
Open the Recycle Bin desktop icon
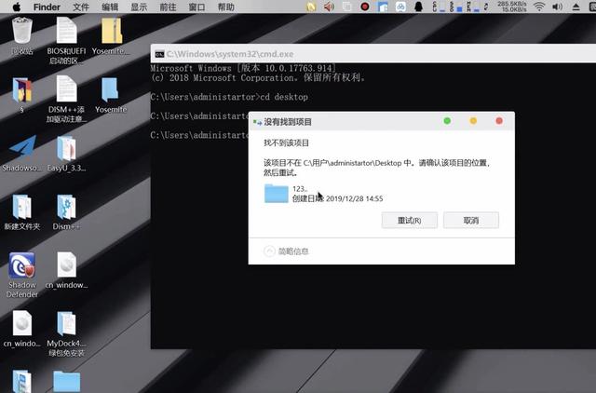point(21,34)
